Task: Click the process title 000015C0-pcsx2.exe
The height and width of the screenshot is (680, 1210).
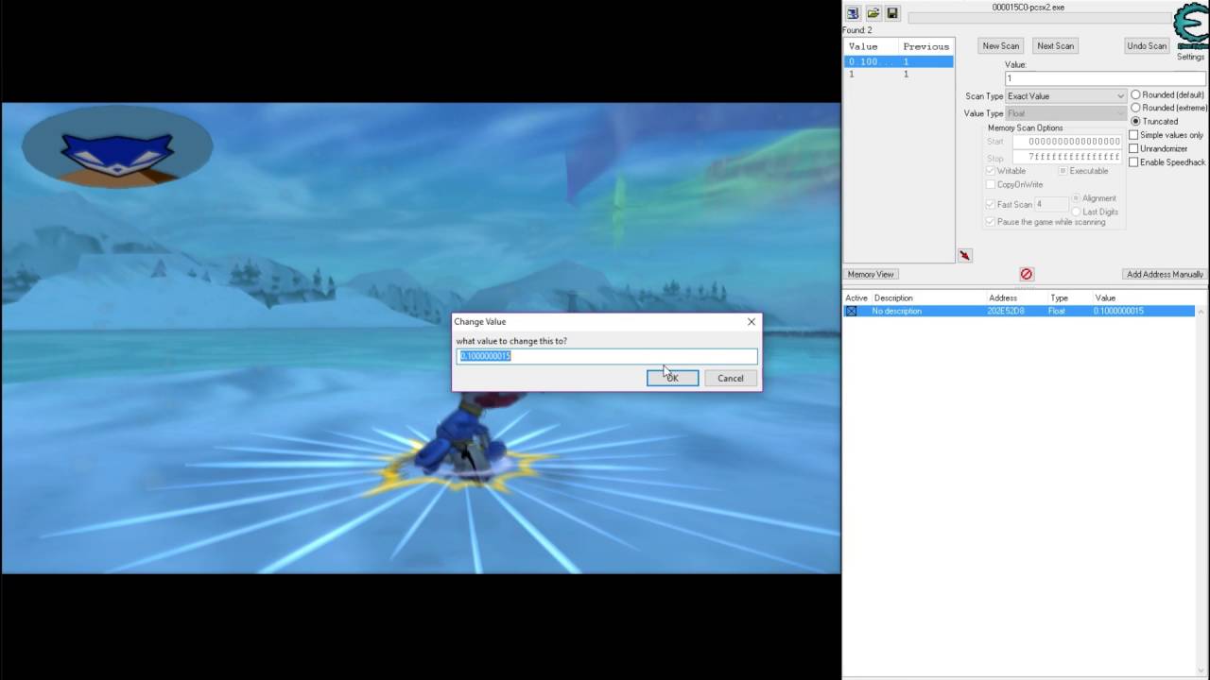Action: pos(1028,7)
